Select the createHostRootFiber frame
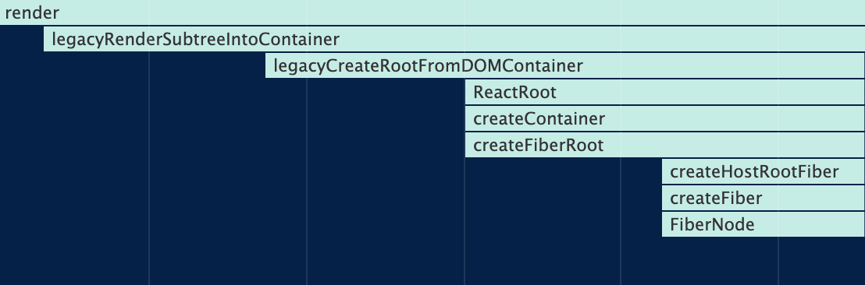 [763, 171]
